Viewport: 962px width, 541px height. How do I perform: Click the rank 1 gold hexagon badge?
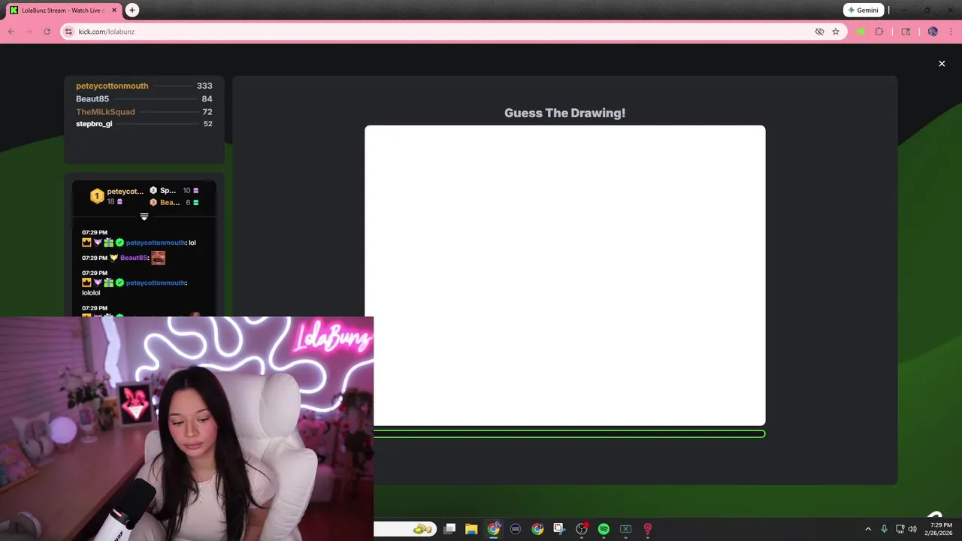(x=96, y=196)
